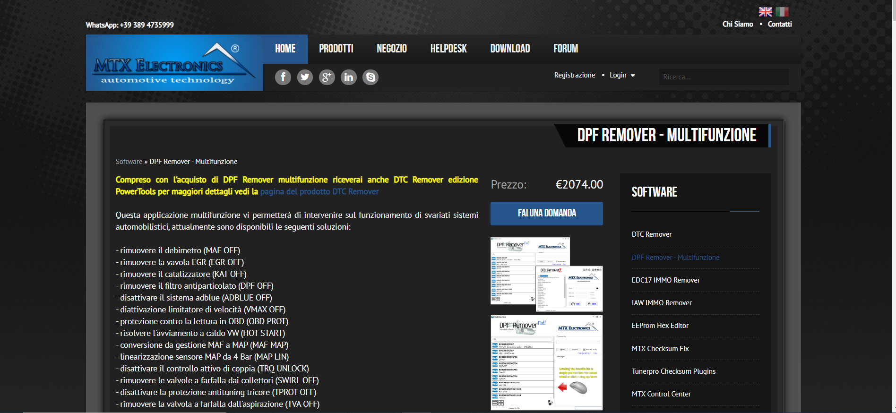The width and height of the screenshot is (896, 413).
Task: Follow the DTC Remover product page link
Action: (319, 192)
